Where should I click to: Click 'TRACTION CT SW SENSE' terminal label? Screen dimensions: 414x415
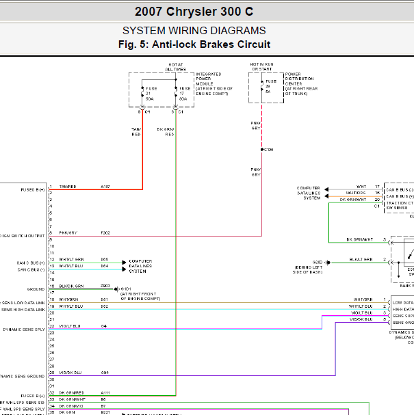400,205
